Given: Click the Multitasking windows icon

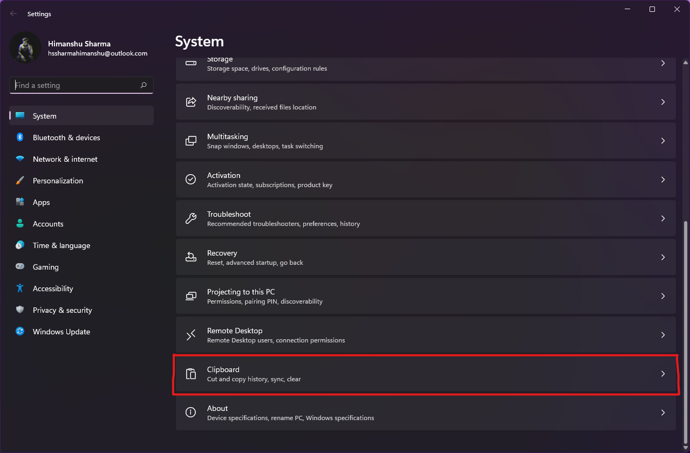Looking at the screenshot, I should tap(191, 141).
